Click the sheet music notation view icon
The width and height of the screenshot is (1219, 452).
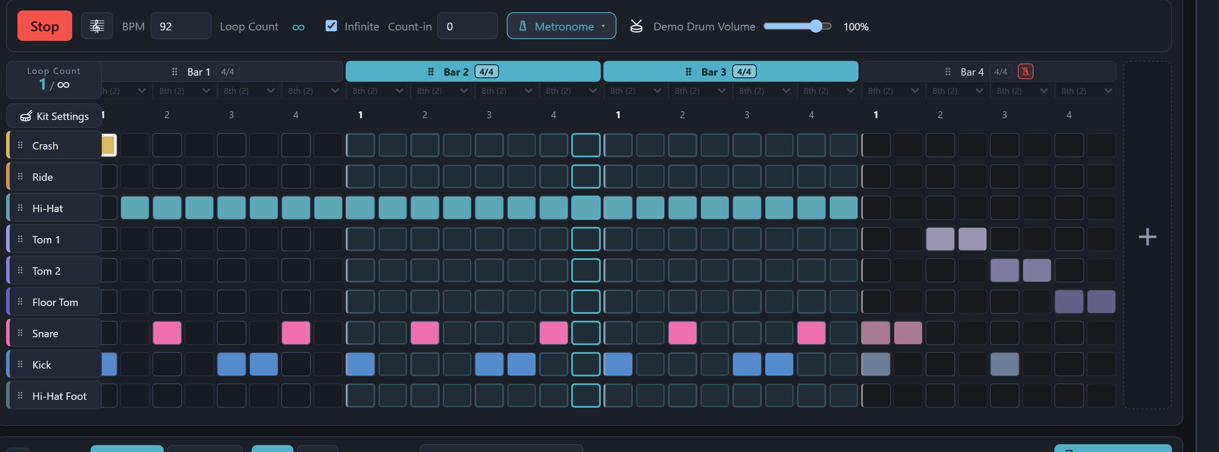[97, 26]
